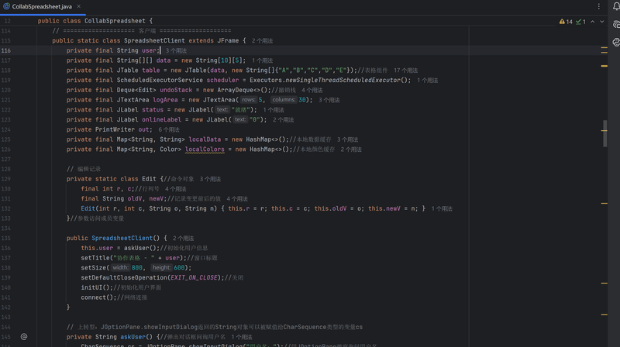Click the 'connect();' call on line 141
Image resolution: width=620 pixels, height=347 pixels.
point(99,297)
